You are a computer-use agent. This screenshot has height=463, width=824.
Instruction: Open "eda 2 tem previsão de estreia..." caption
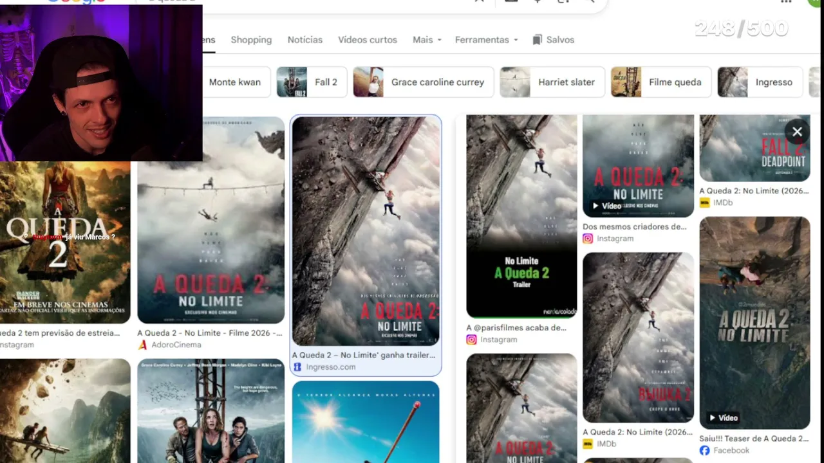(60, 333)
